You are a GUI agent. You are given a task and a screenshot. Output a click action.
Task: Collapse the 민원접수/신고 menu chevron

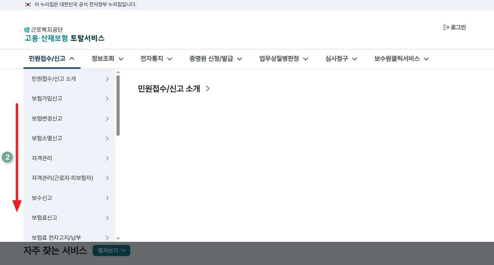pos(72,59)
